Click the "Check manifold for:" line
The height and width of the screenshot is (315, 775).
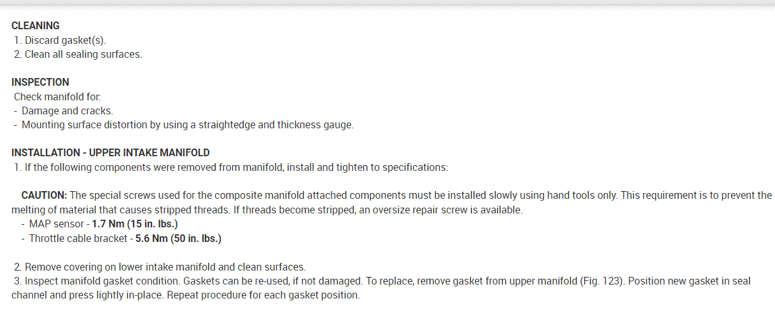(x=57, y=97)
